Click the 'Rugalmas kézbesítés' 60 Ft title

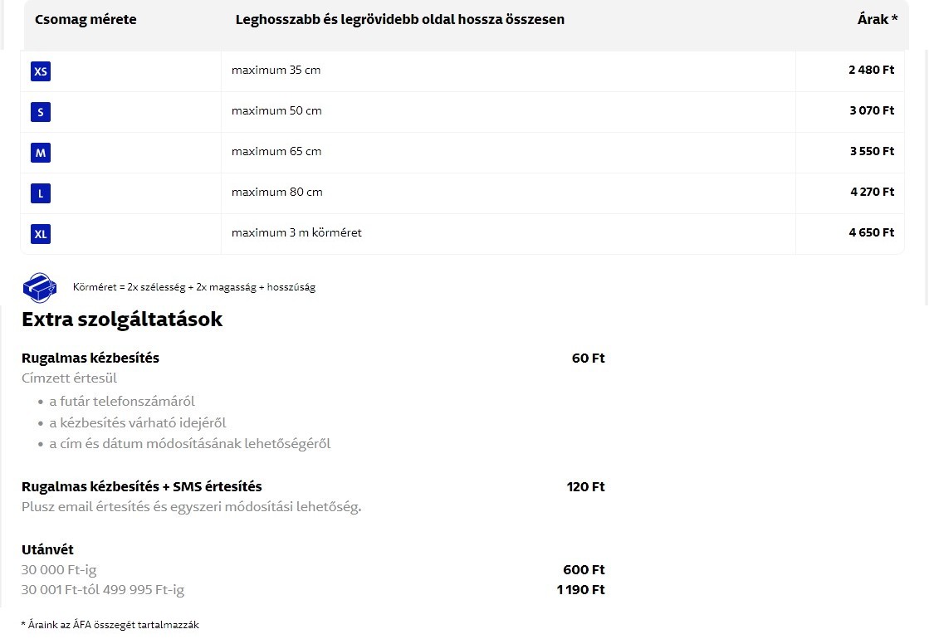90,359
